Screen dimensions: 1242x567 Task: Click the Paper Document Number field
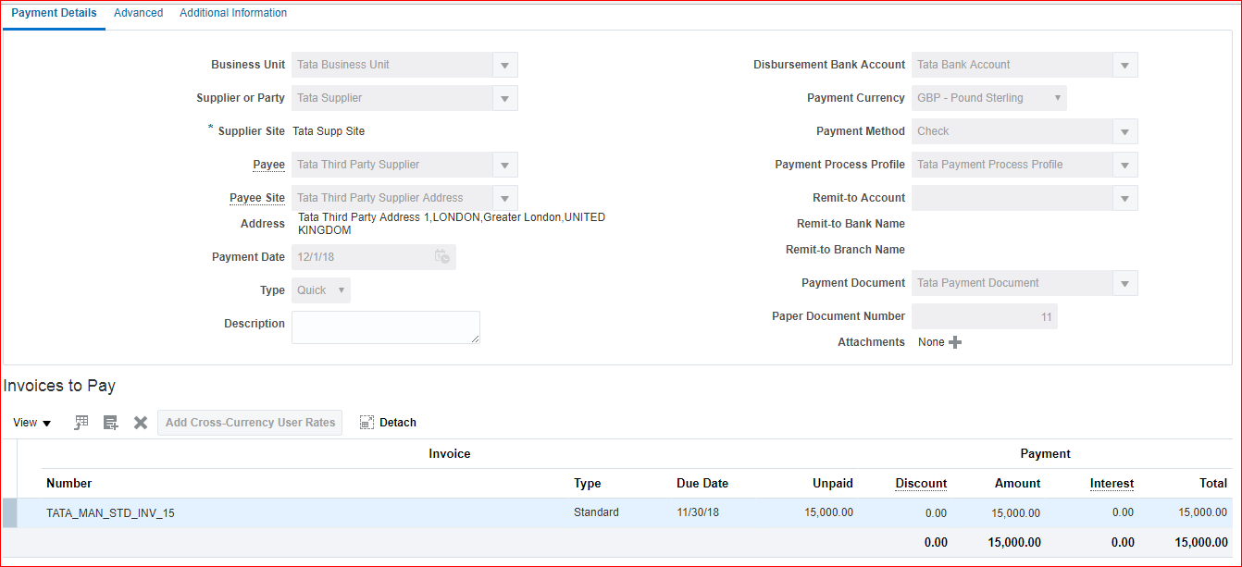coord(984,316)
